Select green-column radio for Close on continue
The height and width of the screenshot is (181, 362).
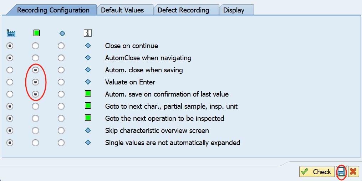coord(35,46)
